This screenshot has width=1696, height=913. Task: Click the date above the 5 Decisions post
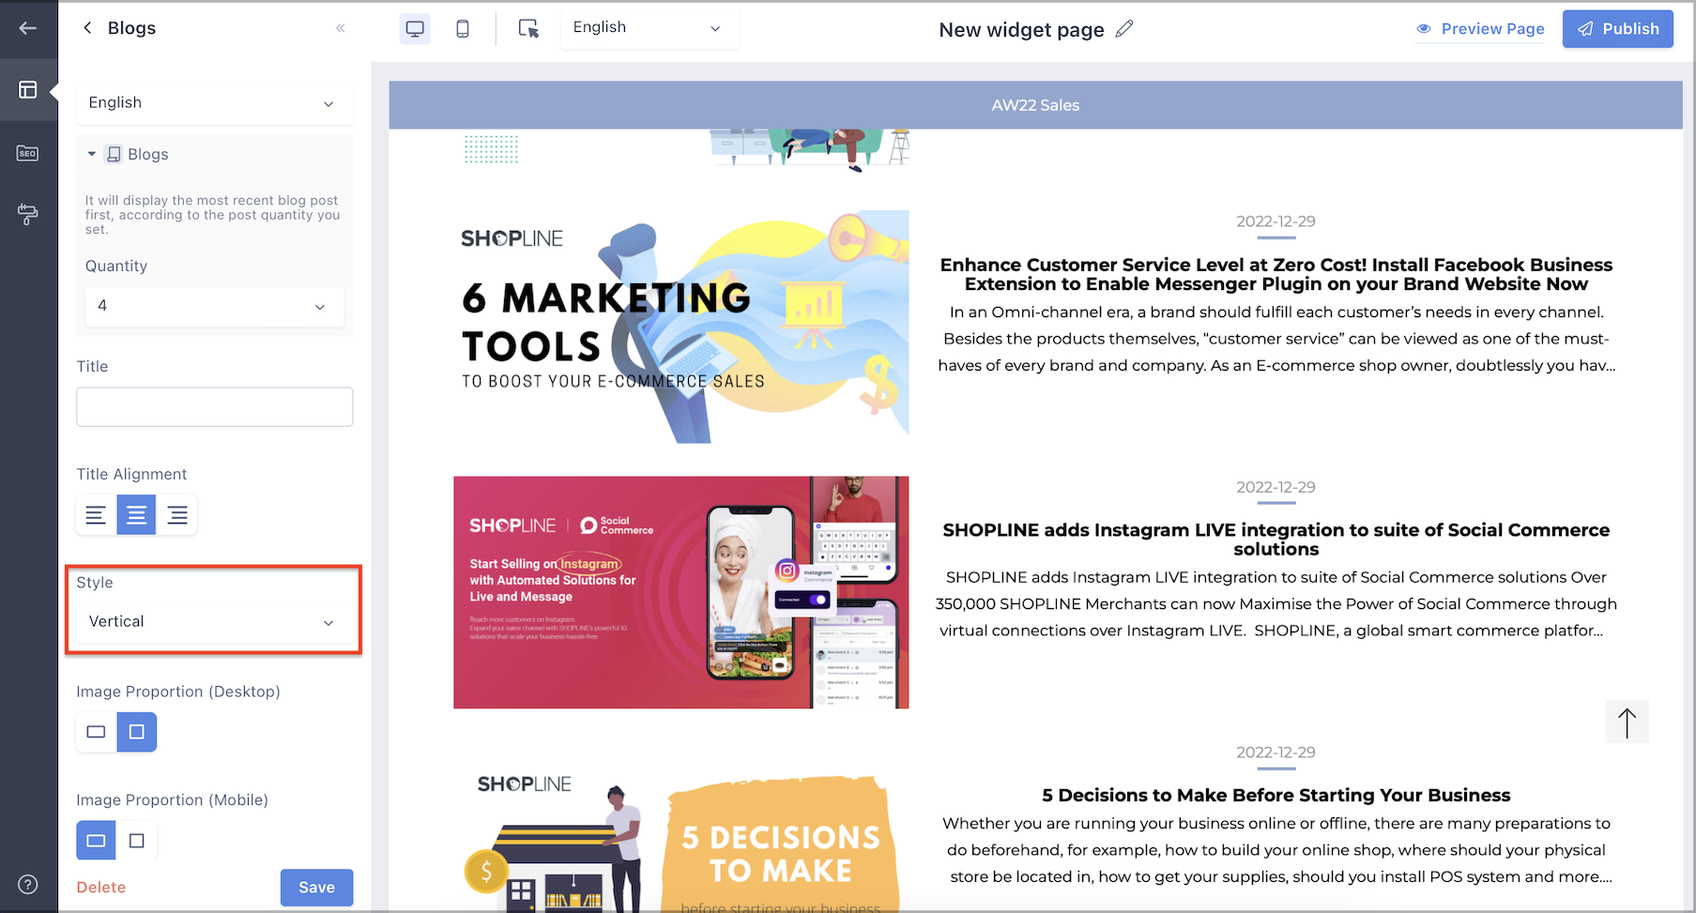(1276, 753)
